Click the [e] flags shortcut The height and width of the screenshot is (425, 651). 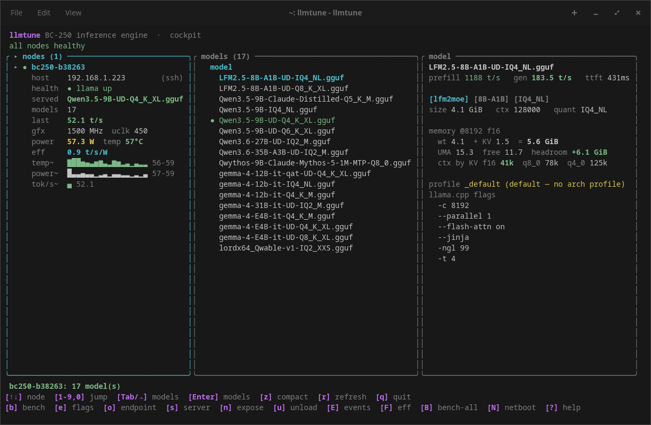74,407
